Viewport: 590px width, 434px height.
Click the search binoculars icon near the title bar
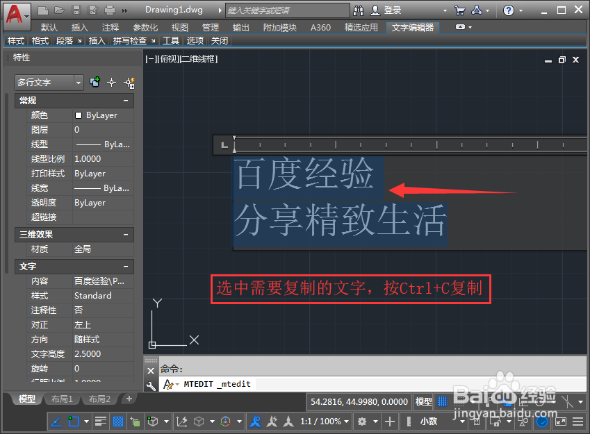(359, 10)
